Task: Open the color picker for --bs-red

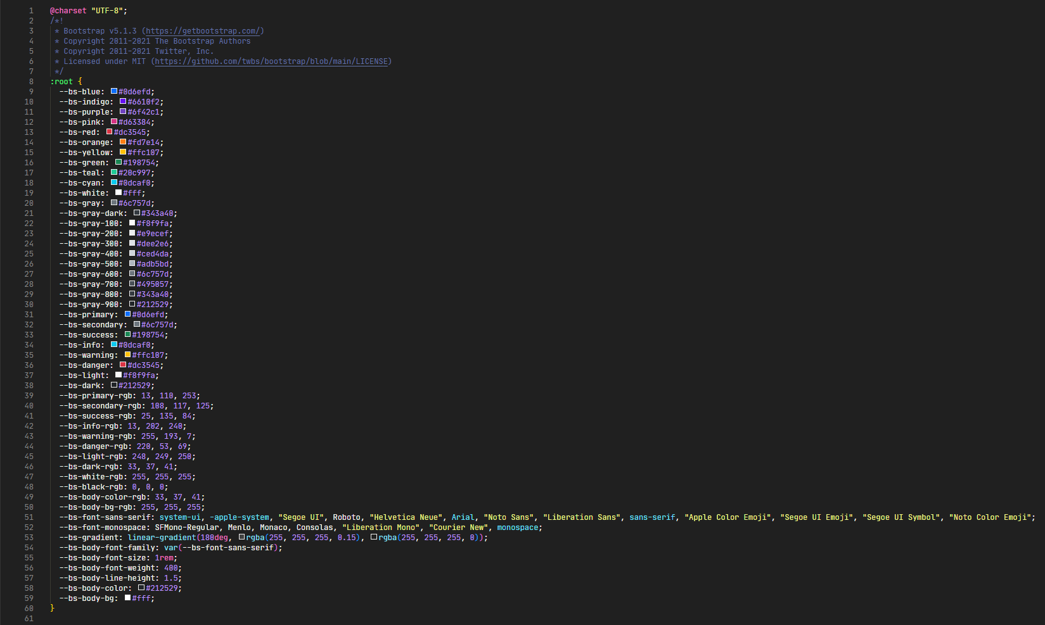Action: pos(109,132)
